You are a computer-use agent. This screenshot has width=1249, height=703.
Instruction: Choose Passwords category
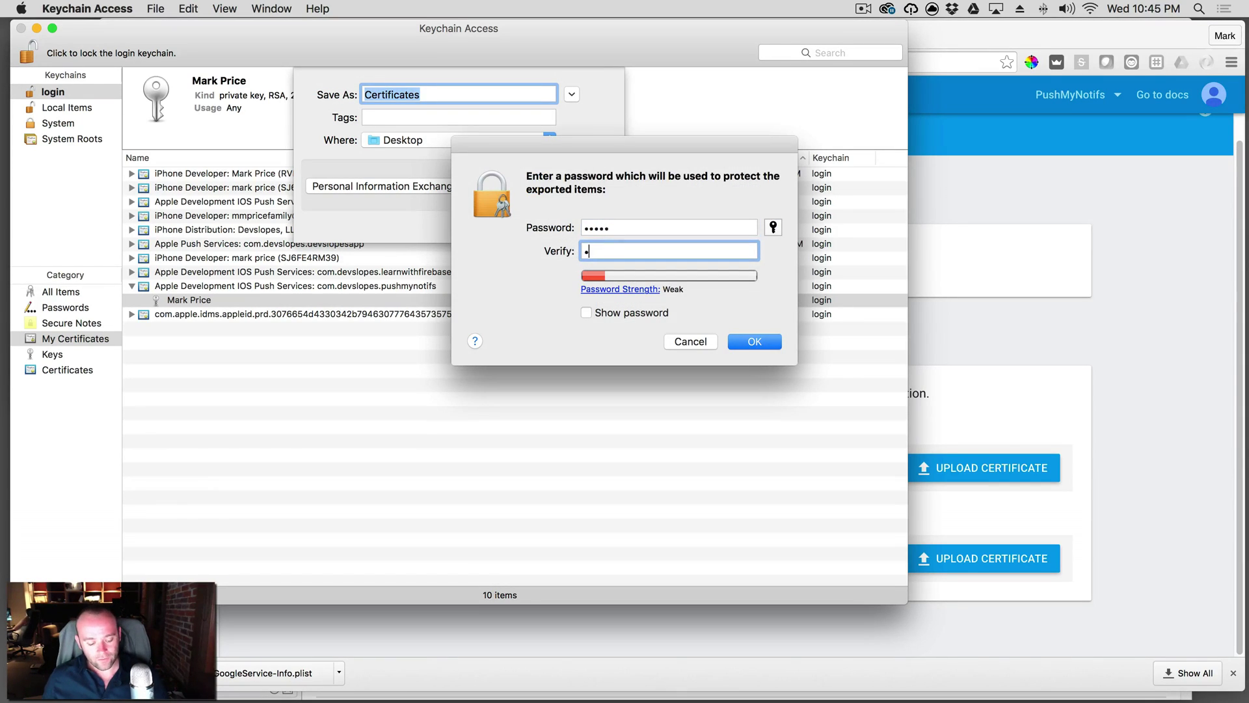tap(66, 307)
